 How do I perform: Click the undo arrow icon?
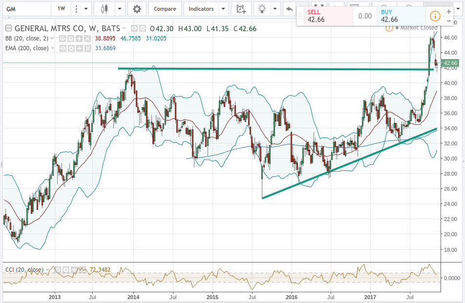pyautogui.click(x=289, y=9)
